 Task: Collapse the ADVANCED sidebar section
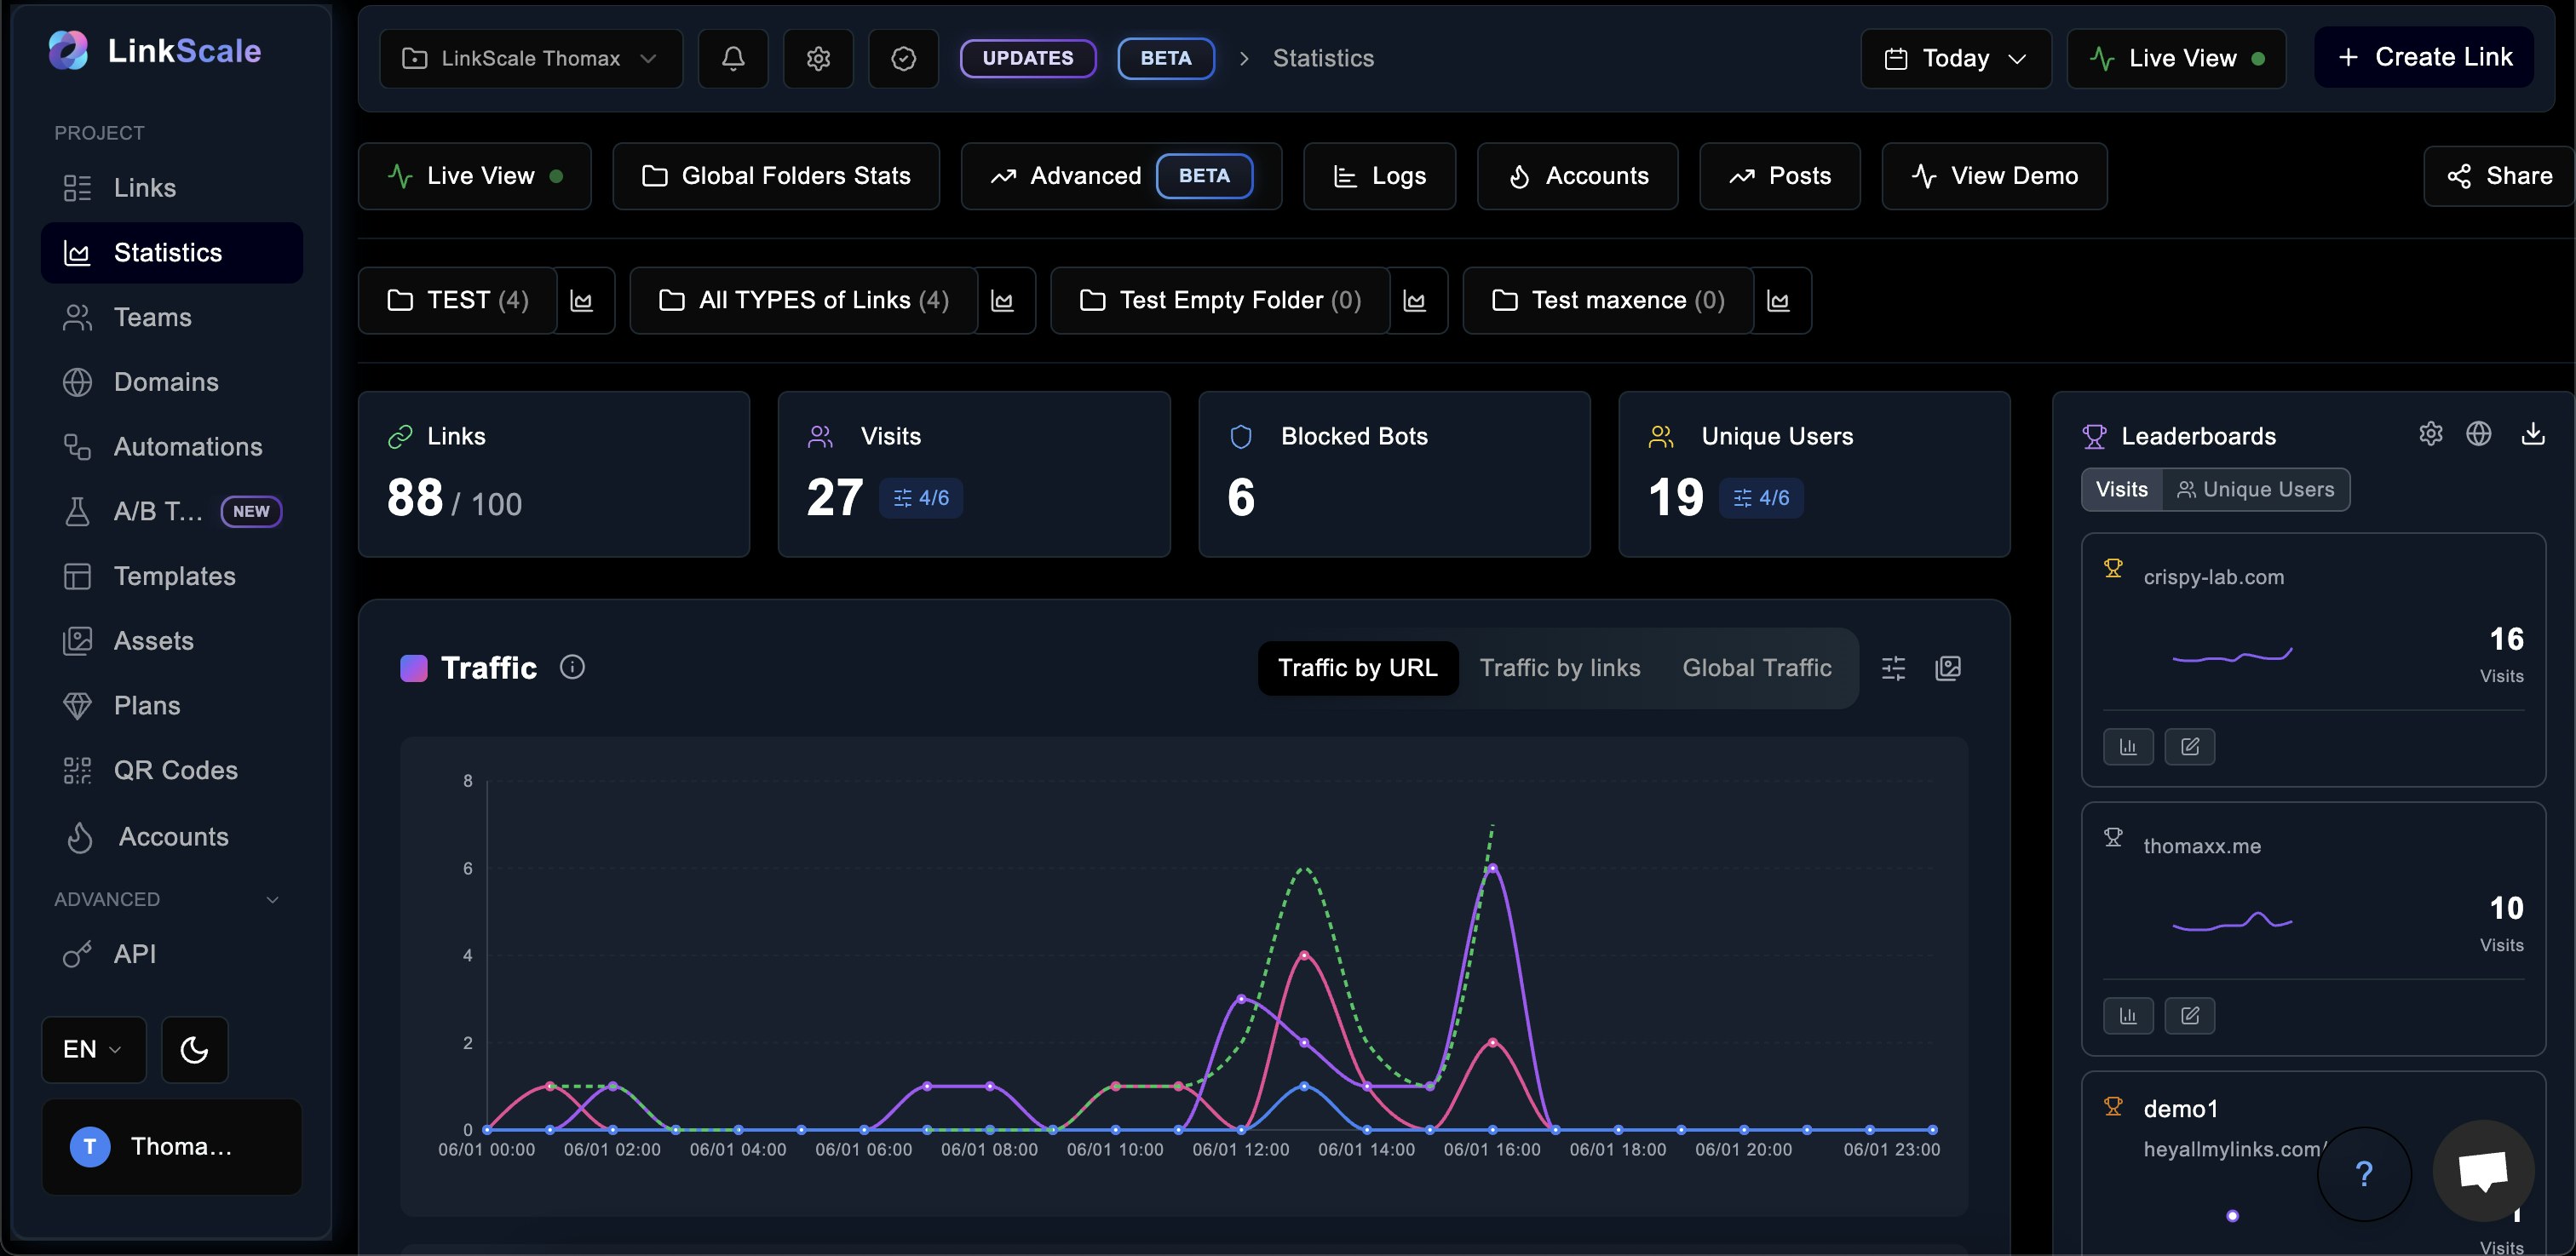pyautogui.click(x=272, y=899)
